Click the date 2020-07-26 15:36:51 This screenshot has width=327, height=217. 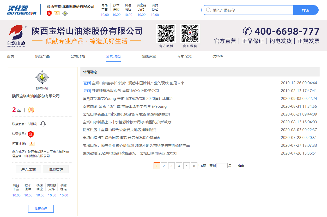pyautogui.click(x=299, y=153)
